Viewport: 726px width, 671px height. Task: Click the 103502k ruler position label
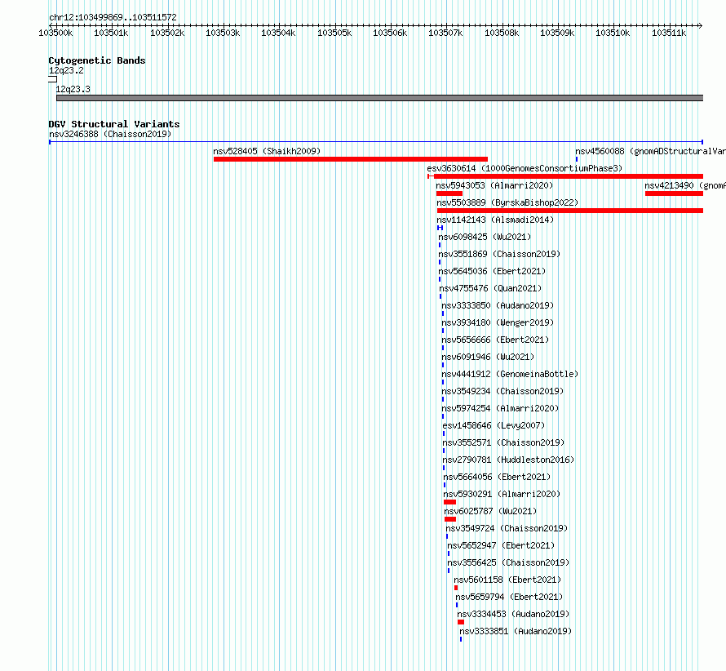tap(167, 33)
